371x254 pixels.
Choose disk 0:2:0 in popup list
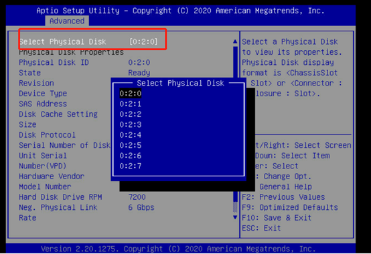click(x=131, y=94)
